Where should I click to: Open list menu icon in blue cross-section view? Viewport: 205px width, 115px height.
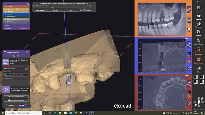click(x=189, y=43)
